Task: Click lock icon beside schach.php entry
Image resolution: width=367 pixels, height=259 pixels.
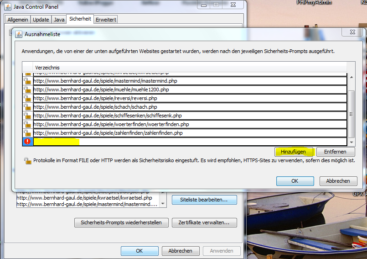Action: pos(27,107)
